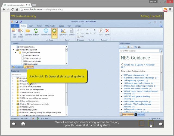Open 25 Wall and barrier systems link
Image resolution: width=174 pixels, height=136 pixels.
click(x=136, y=88)
